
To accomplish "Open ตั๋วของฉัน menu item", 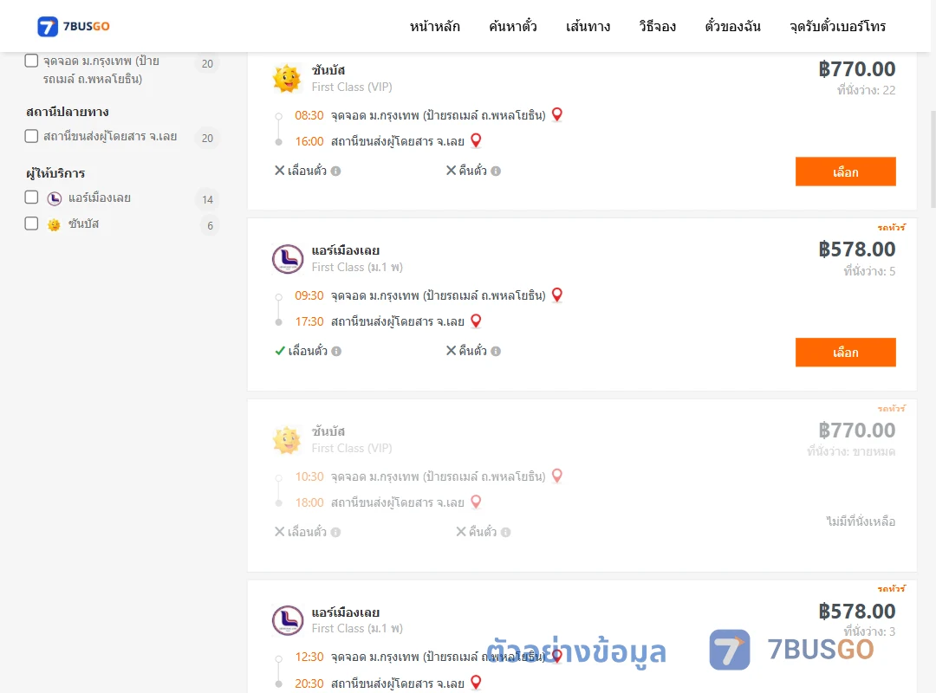I will tap(732, 26).
